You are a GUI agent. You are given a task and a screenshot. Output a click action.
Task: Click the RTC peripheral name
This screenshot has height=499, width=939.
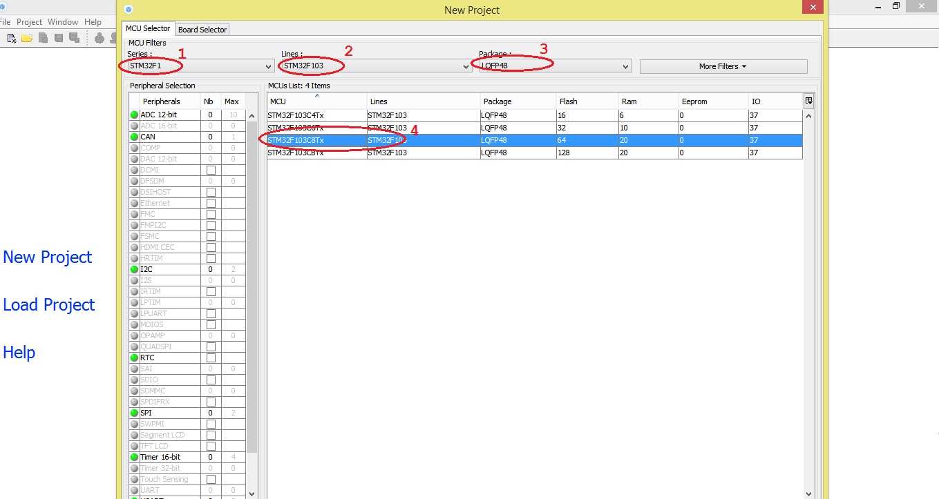[147, 358]
